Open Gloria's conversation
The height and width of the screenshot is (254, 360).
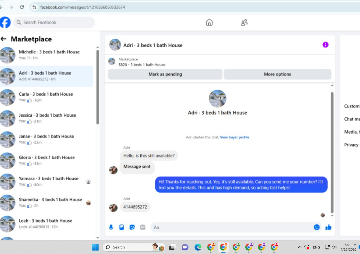(46, 160)
